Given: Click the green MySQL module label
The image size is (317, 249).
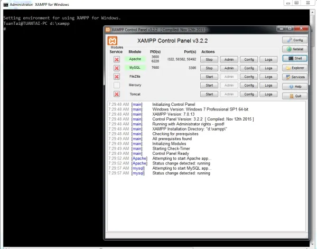Looking at the screenshot, I should [135, 68].
